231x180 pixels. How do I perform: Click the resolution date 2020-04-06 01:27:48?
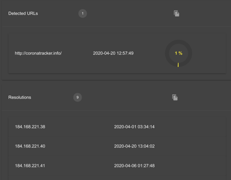pyautogui.click(x=134, y=166)
